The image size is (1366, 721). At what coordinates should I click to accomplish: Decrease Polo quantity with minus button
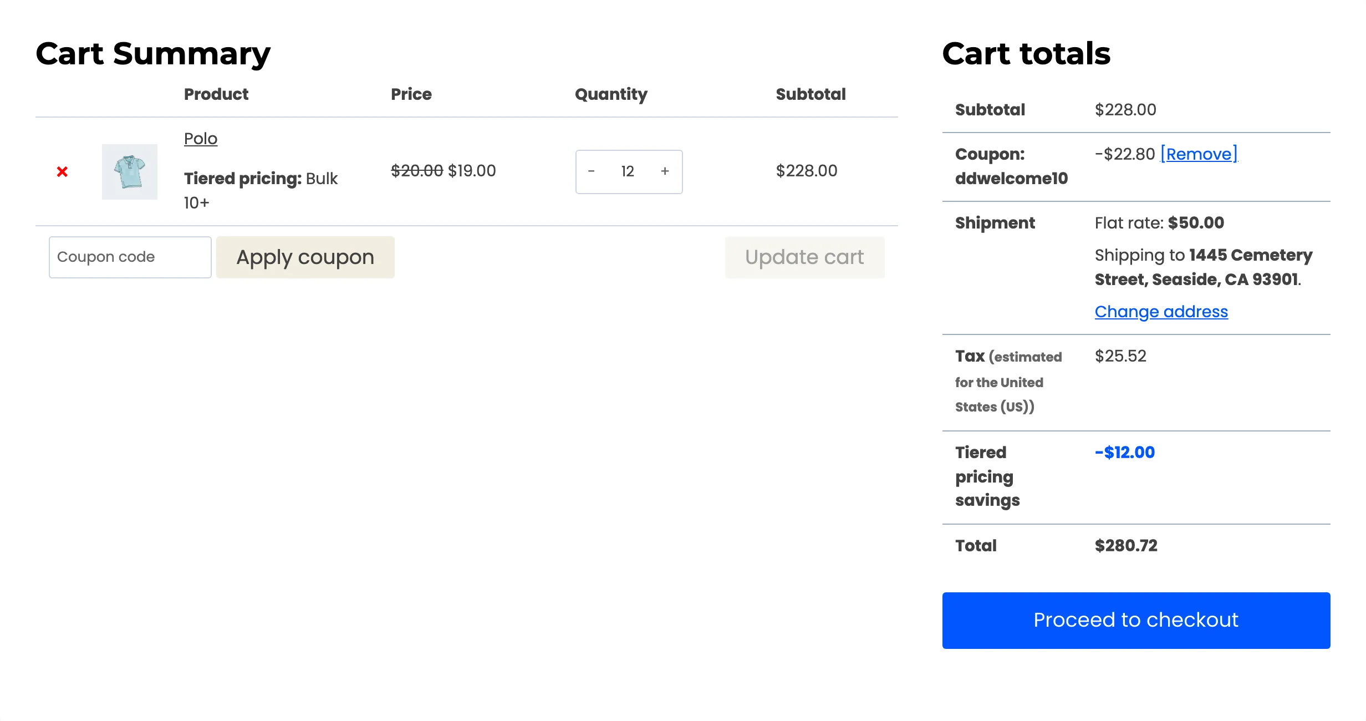(592, 171)
